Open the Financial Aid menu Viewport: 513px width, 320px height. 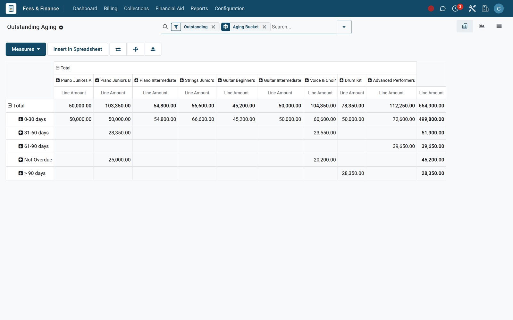pos(170,9)
